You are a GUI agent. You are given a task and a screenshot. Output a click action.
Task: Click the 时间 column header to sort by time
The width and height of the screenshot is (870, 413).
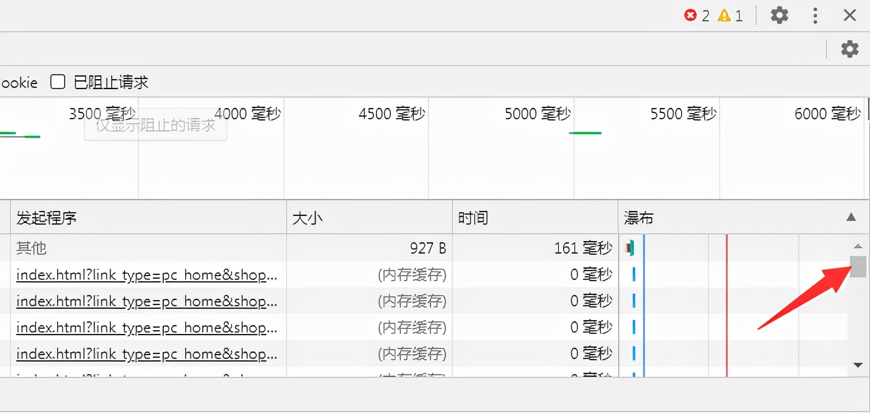(471, 217)
